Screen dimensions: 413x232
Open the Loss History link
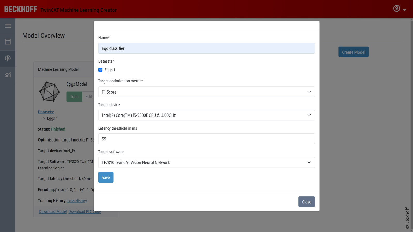coord(77,201)
